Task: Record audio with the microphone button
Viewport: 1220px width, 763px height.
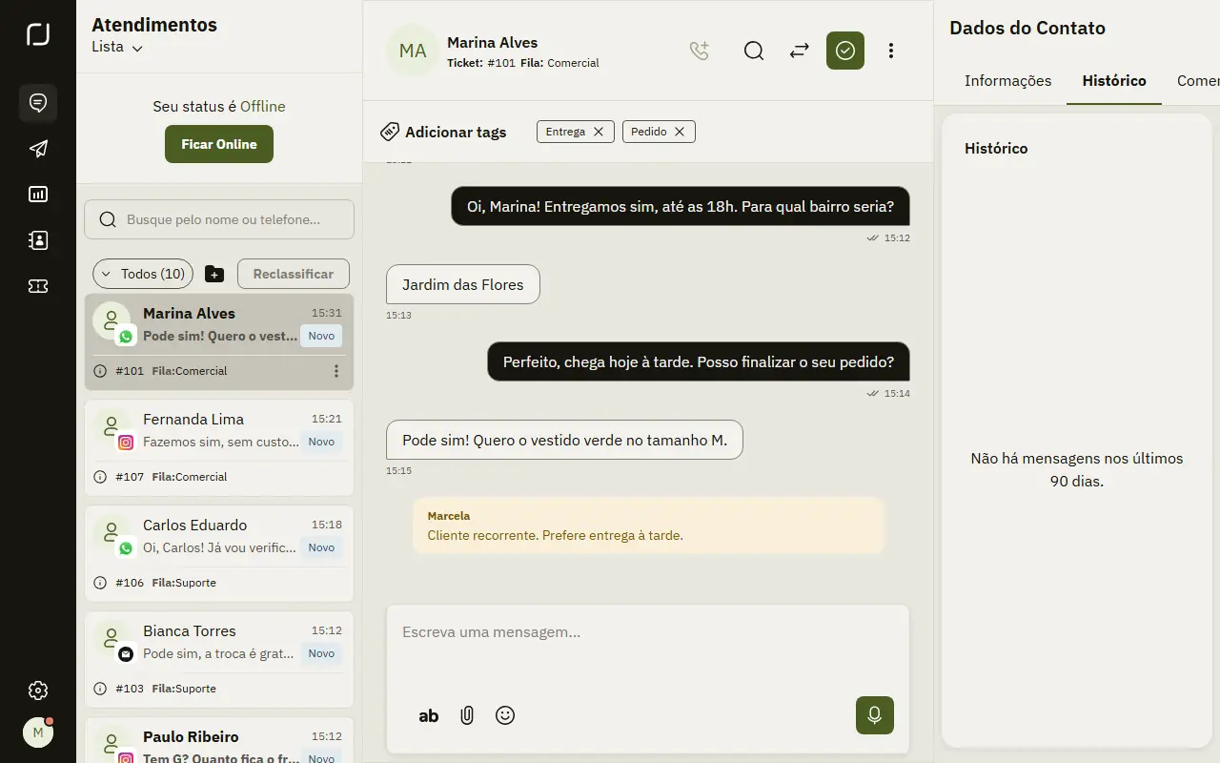Action: [x=875, y=715]
